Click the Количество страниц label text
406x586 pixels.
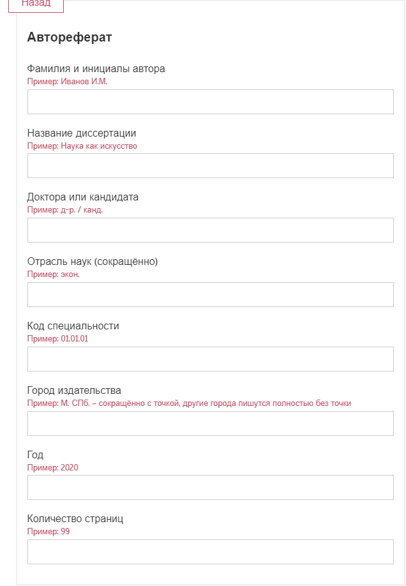(x=75, y=519)
